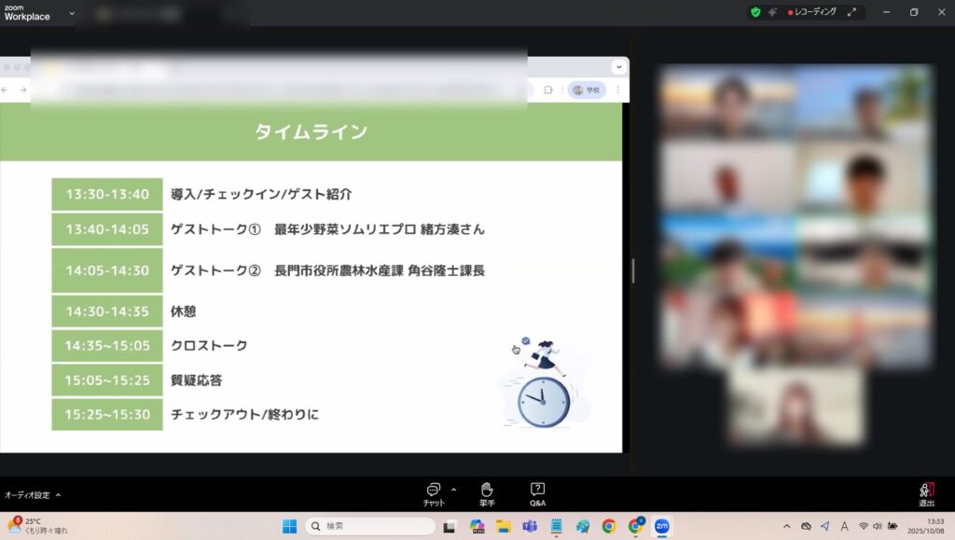Expand the Zoom Workplace dropdown chevron
Viewport: 955px width, 540px height.
point(72,13)
